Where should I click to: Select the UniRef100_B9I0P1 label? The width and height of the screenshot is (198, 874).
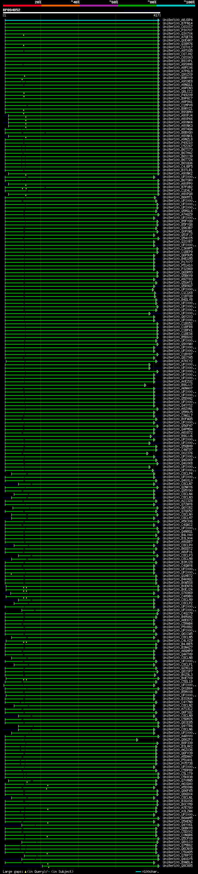[177, 61]
